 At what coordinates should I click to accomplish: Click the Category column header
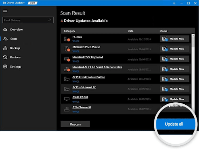click(x=70, y=31)
